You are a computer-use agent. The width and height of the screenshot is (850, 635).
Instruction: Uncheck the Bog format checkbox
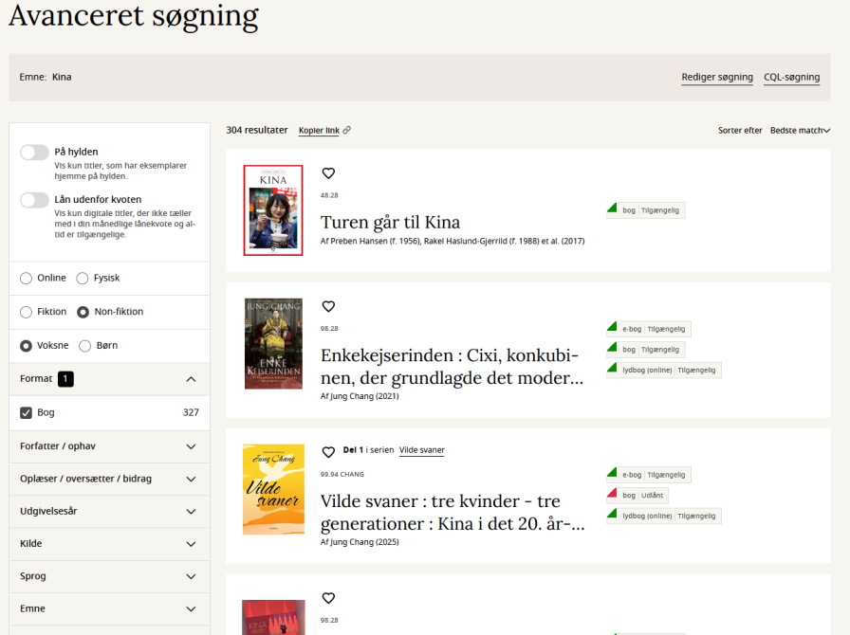coord(26,413)
